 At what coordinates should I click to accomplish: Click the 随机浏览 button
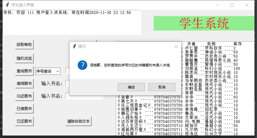coord(24,58)
